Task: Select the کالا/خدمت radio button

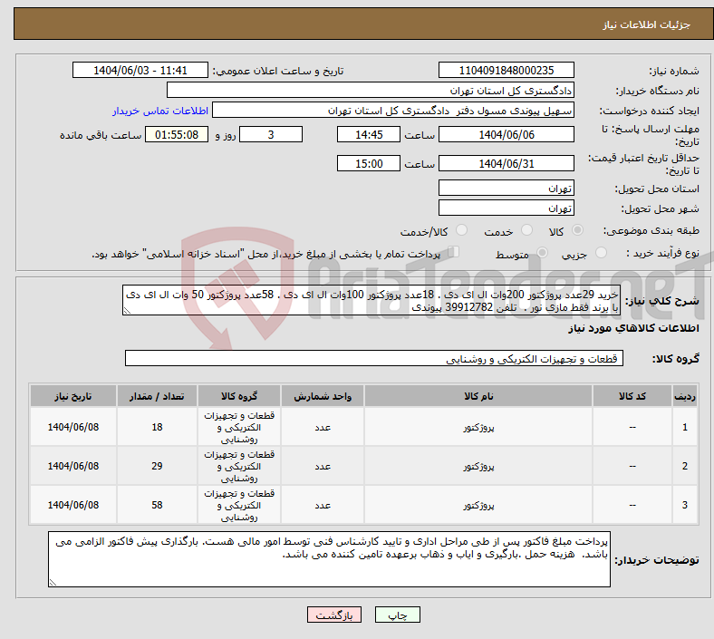Action: point(461,230)
